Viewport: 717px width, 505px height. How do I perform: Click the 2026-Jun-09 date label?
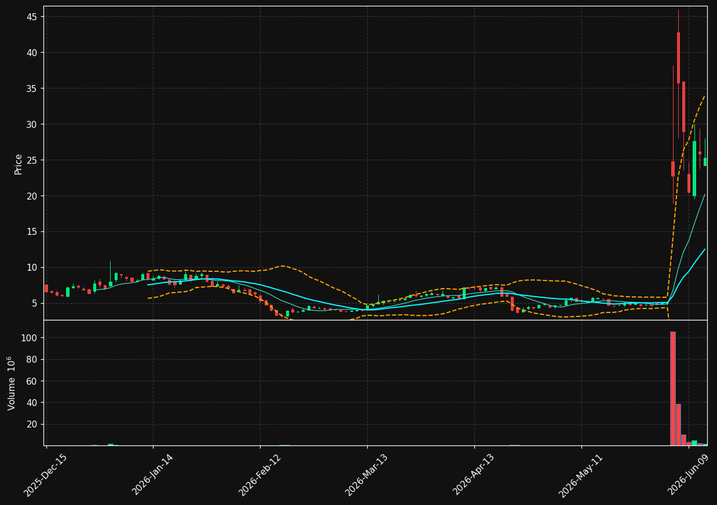689,475
